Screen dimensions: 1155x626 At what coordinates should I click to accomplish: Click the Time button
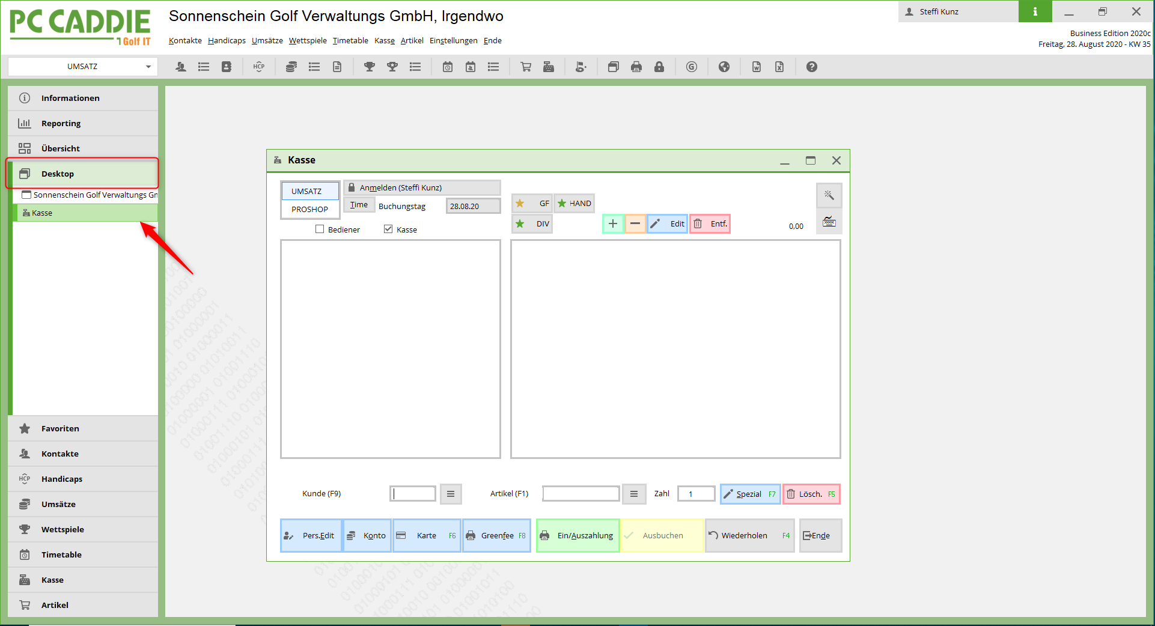359,205
